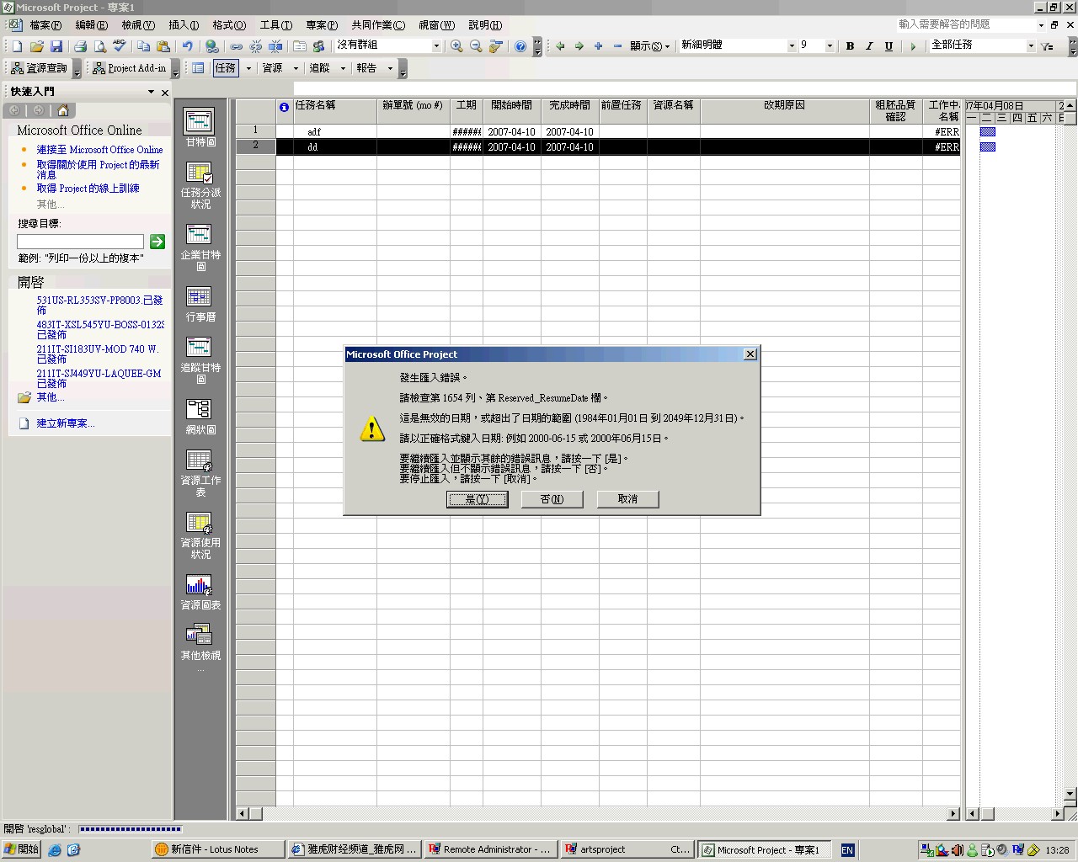Screen dimensions: 1078x862
Task: Click the Zoom In magnifier
Action: [x=456, y=46]
